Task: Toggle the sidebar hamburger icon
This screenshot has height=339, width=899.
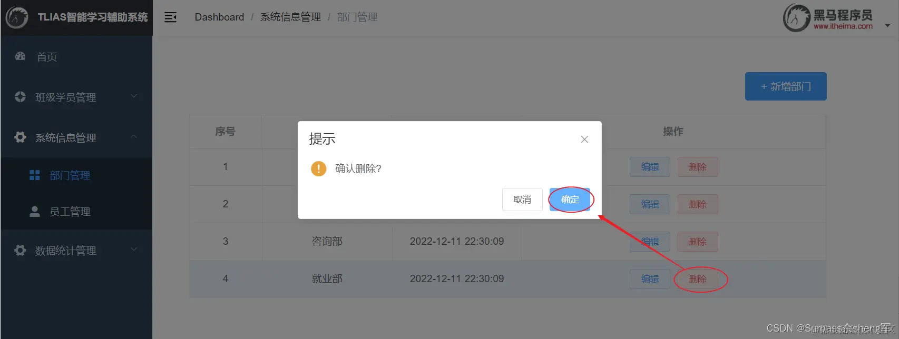Action: pos(170,17)
